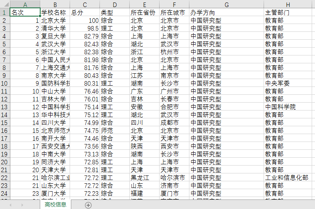Select the 广东 province cell
The image size is (315, 209).
tap(144, 91)
